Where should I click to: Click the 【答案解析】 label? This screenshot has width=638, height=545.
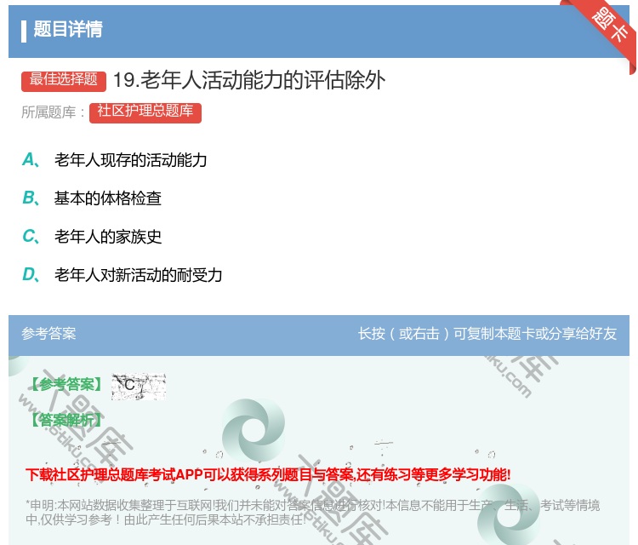66,420
